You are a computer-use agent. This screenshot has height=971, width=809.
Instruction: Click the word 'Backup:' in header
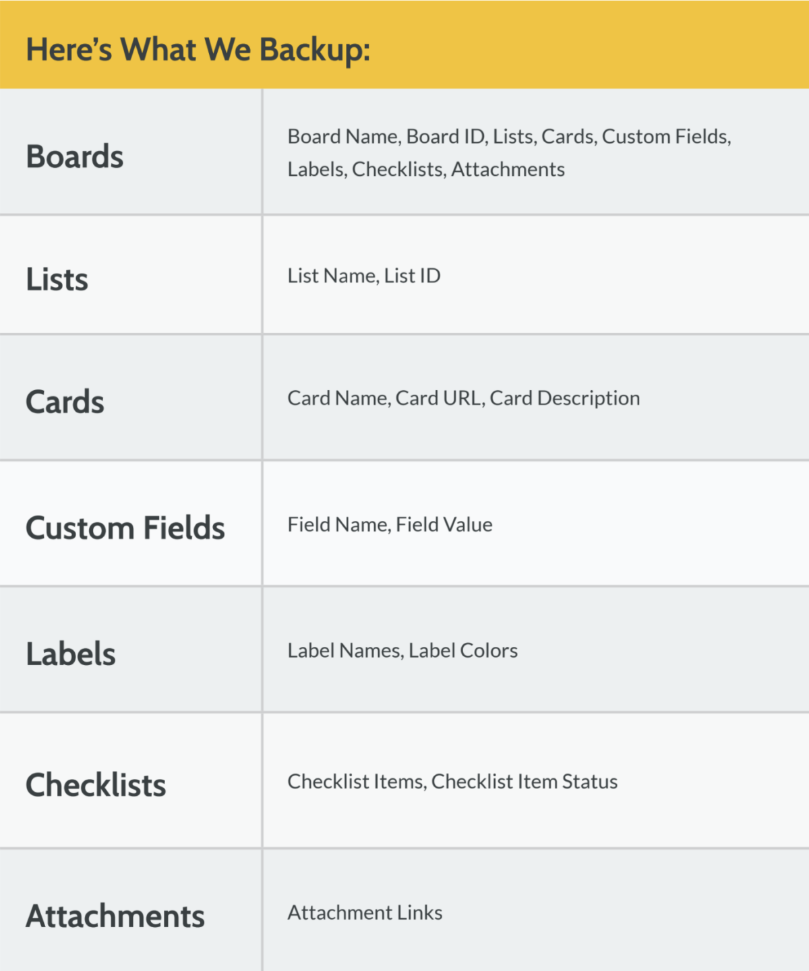pos(315,50)
